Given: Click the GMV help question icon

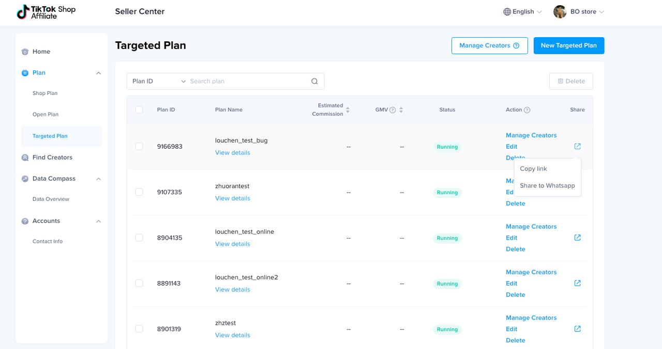Looking at the screenshot, I should 393,110.
